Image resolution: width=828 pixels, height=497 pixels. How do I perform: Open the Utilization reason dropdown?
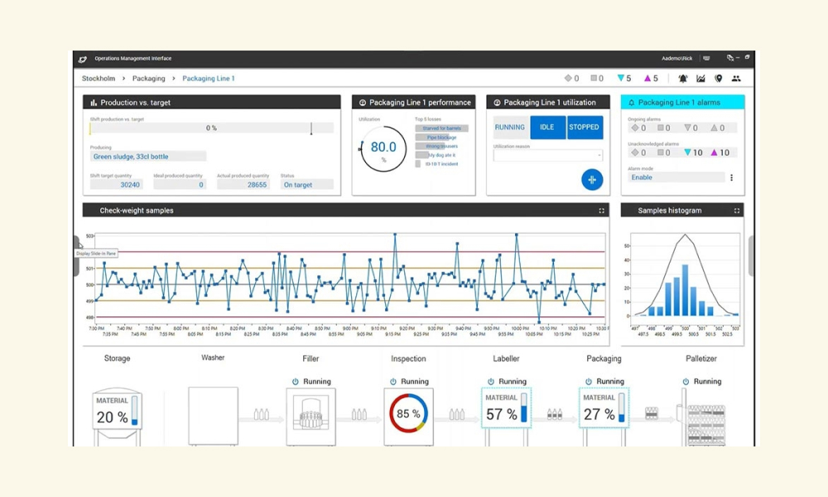click(x=547, y=155)
